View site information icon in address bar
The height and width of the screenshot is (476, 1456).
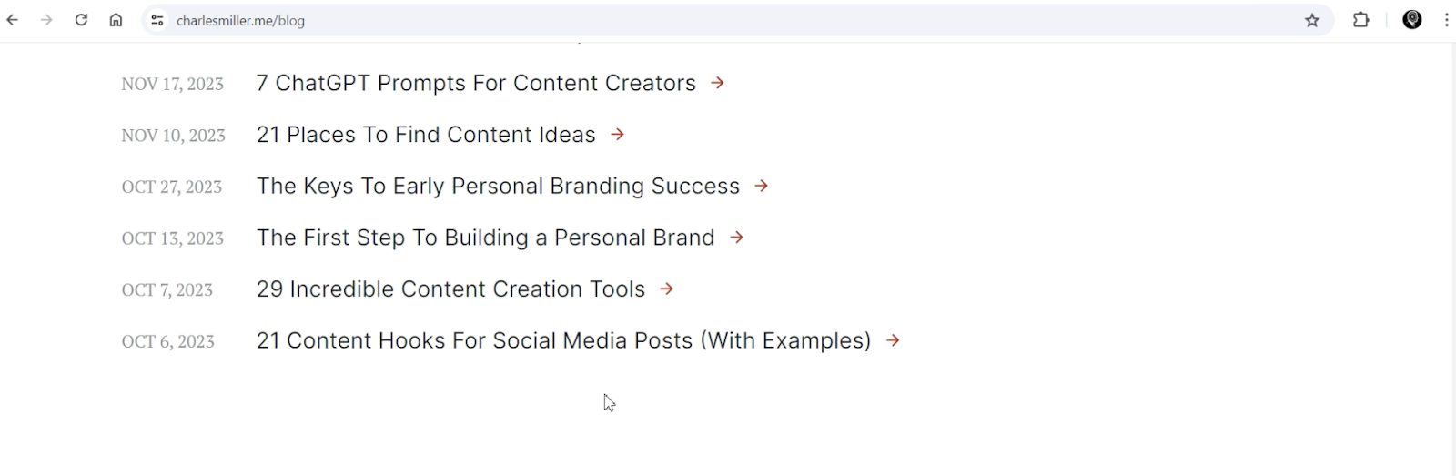[x=157, y=20]
